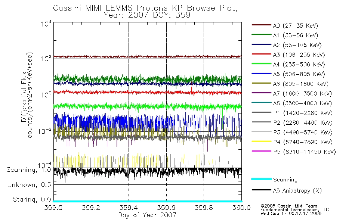Click the Wed Sep 17 00:17:17 2008 timestamp
The image size is (355, 224).
(291, 214)
